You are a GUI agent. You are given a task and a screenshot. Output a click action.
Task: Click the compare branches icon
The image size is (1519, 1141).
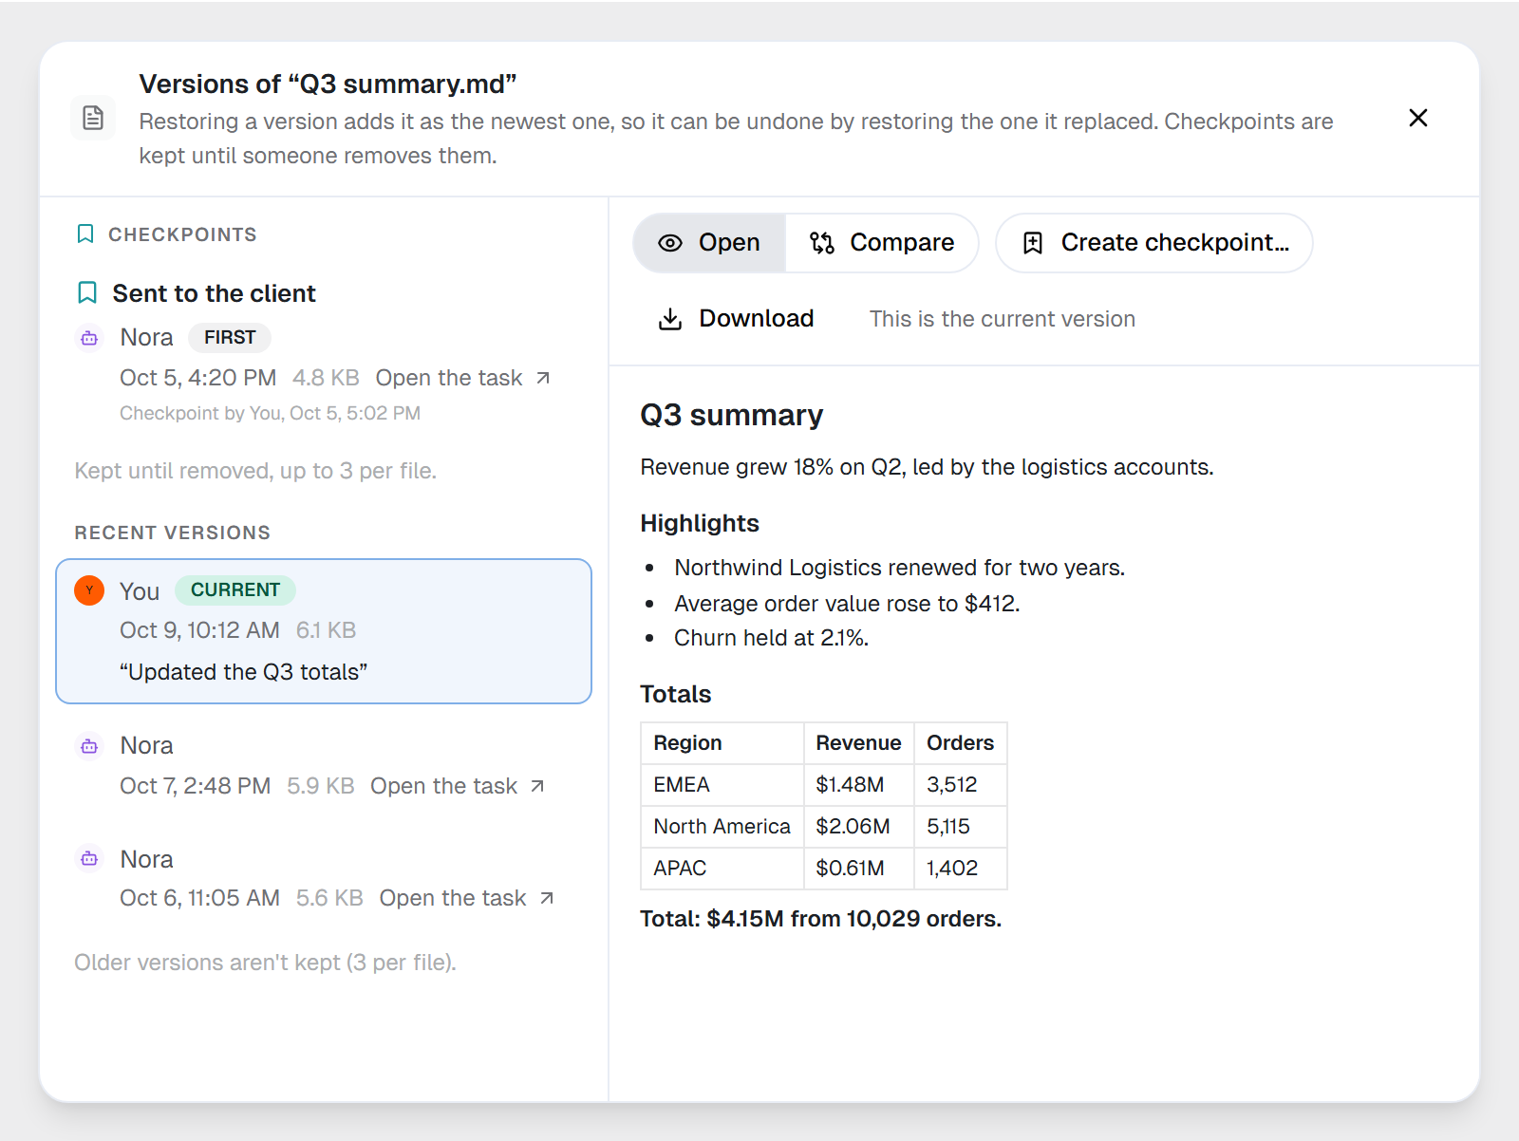[822, 243]
